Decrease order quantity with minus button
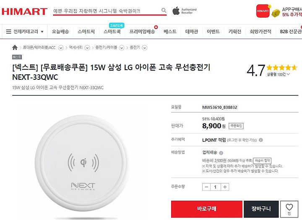 (206, 187)
